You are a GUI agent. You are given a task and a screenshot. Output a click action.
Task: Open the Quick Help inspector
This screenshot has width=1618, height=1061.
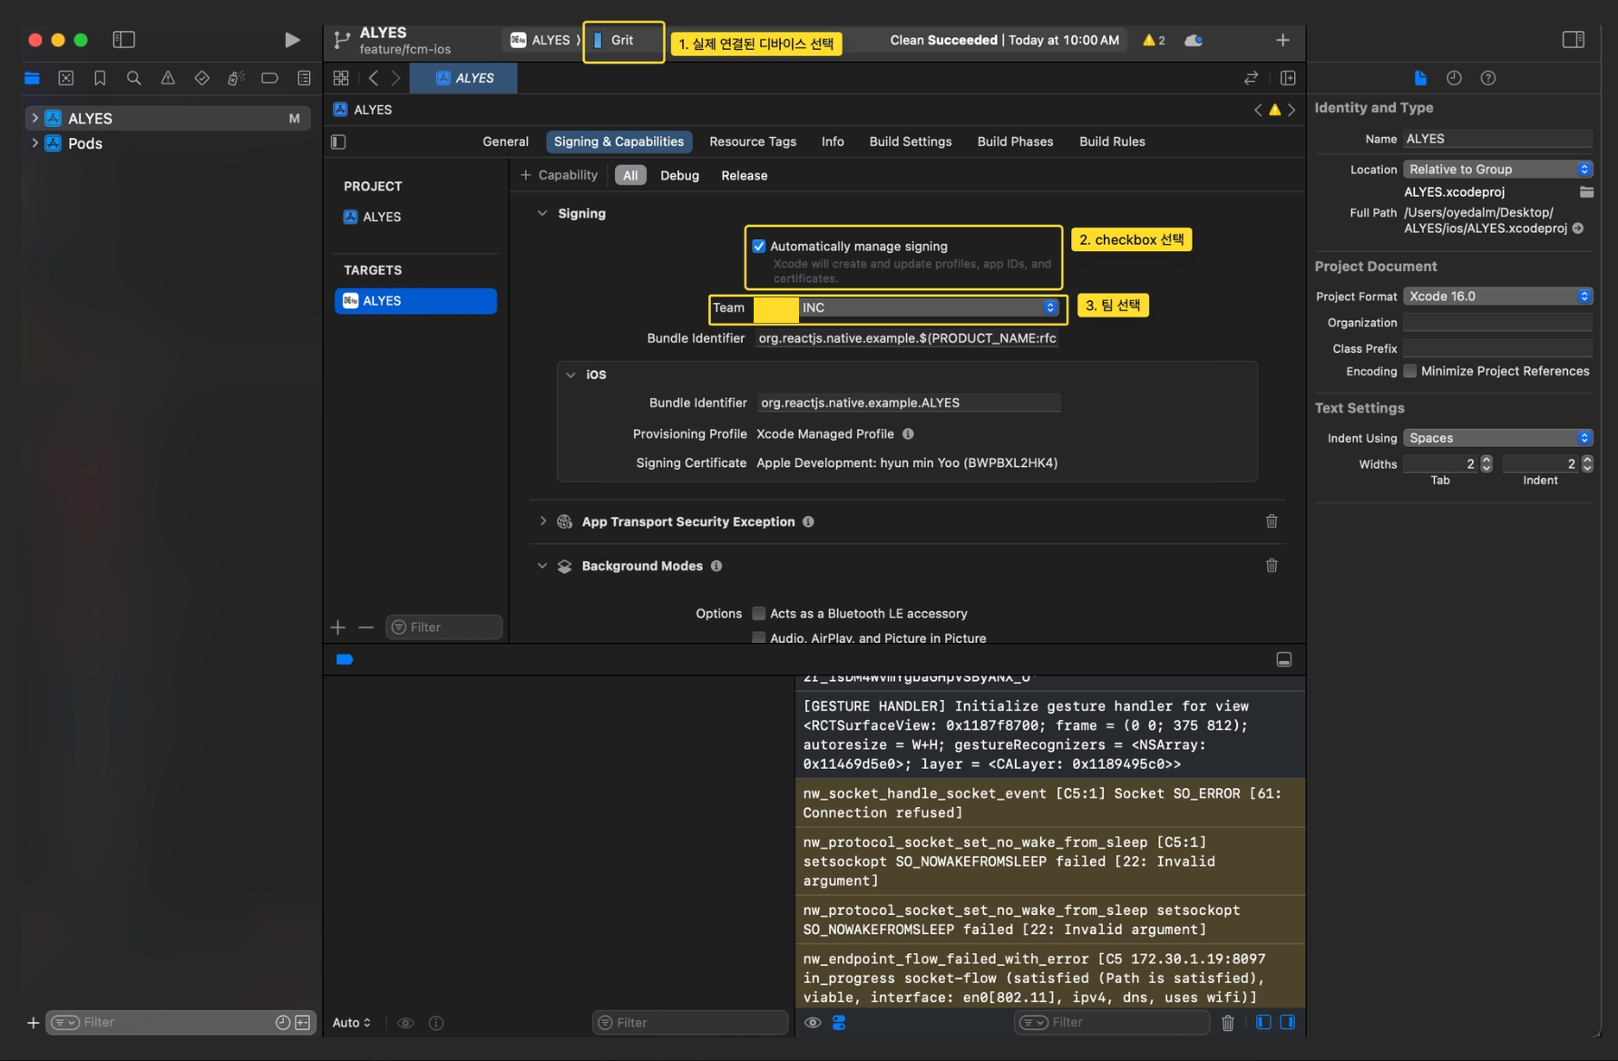1488,78
